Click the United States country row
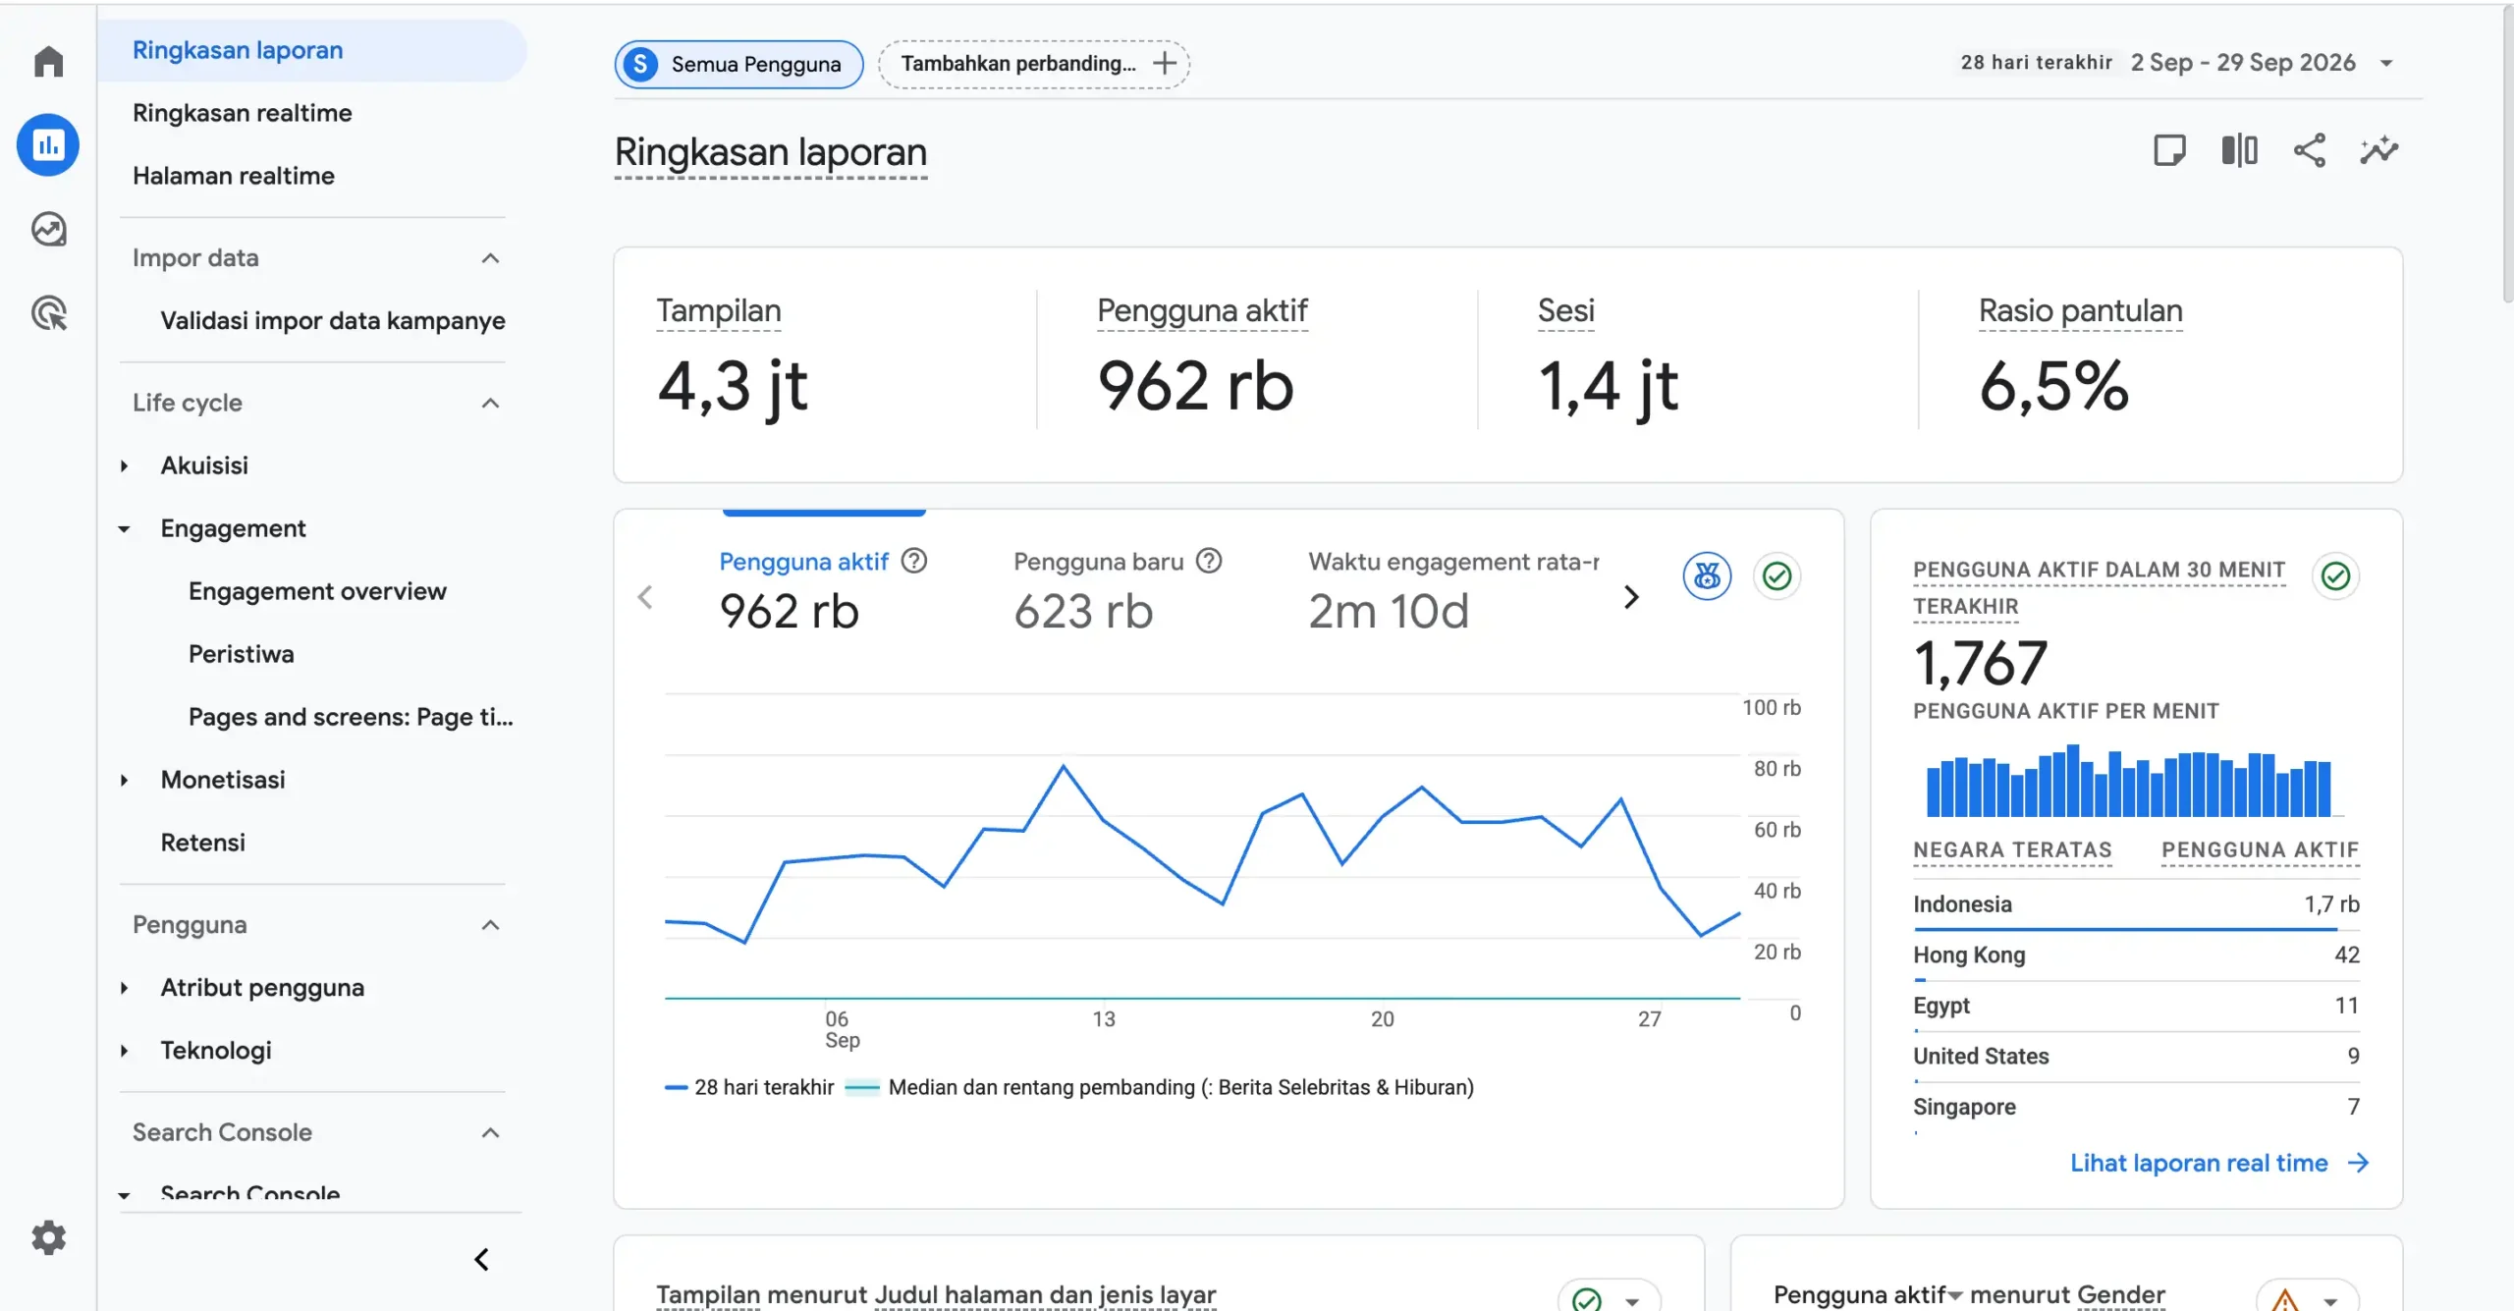 point(2135,1057)
